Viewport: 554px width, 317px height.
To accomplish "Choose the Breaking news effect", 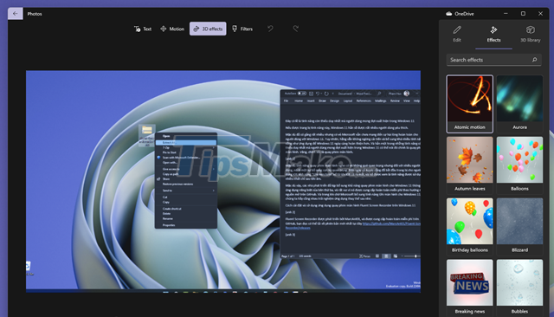I will coord(469,288).
